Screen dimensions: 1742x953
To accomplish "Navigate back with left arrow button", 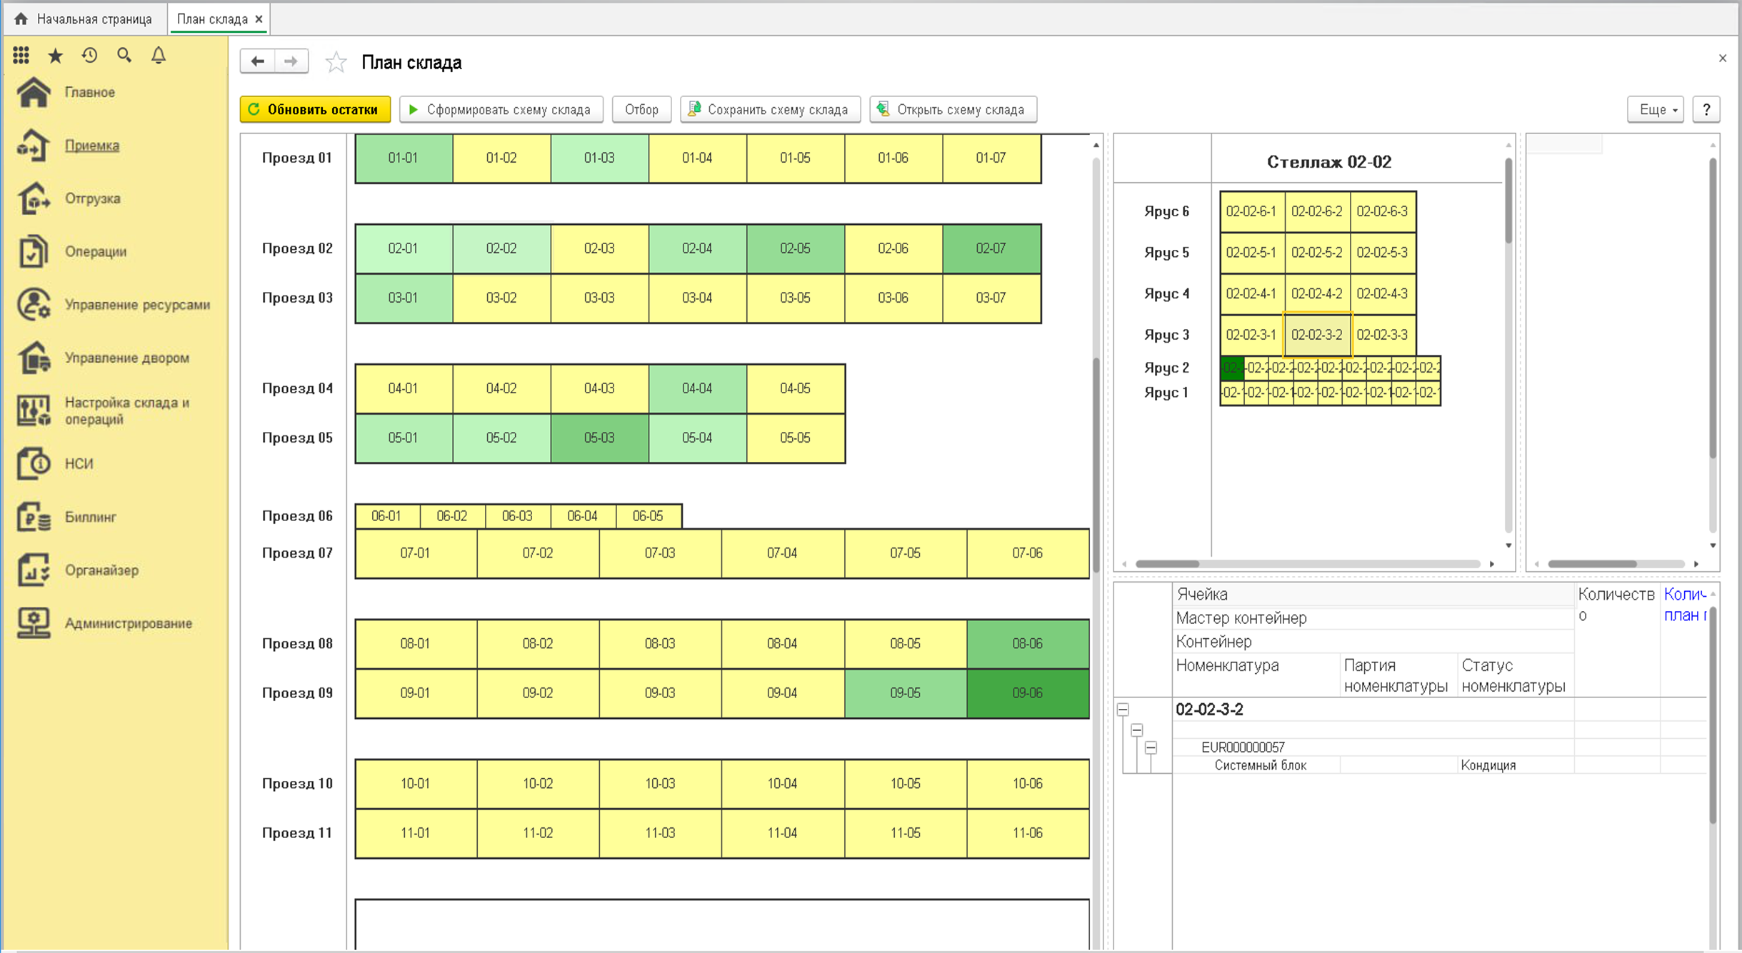I will pos(258,61).
